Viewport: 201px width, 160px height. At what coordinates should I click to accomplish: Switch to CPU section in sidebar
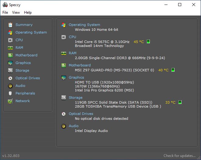(x=19, y=40)
